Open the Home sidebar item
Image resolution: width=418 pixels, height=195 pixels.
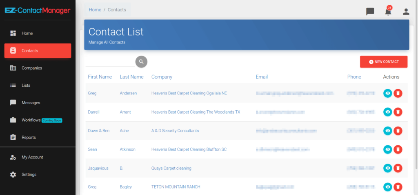pos(38,33)
